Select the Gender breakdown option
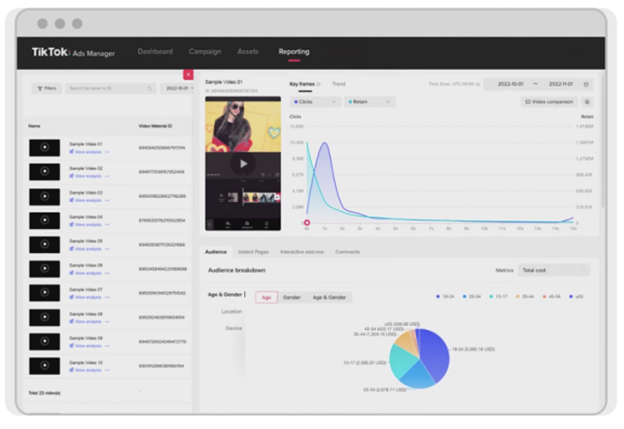 [292, 297]
